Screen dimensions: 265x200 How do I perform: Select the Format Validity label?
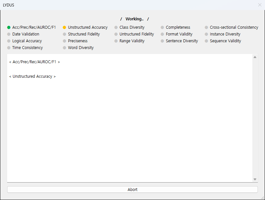pos(179,34)
